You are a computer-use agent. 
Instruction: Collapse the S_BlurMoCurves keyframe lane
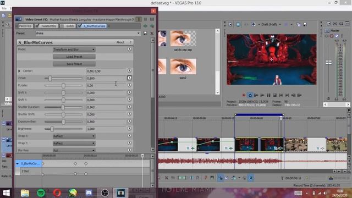coord(18,164)
